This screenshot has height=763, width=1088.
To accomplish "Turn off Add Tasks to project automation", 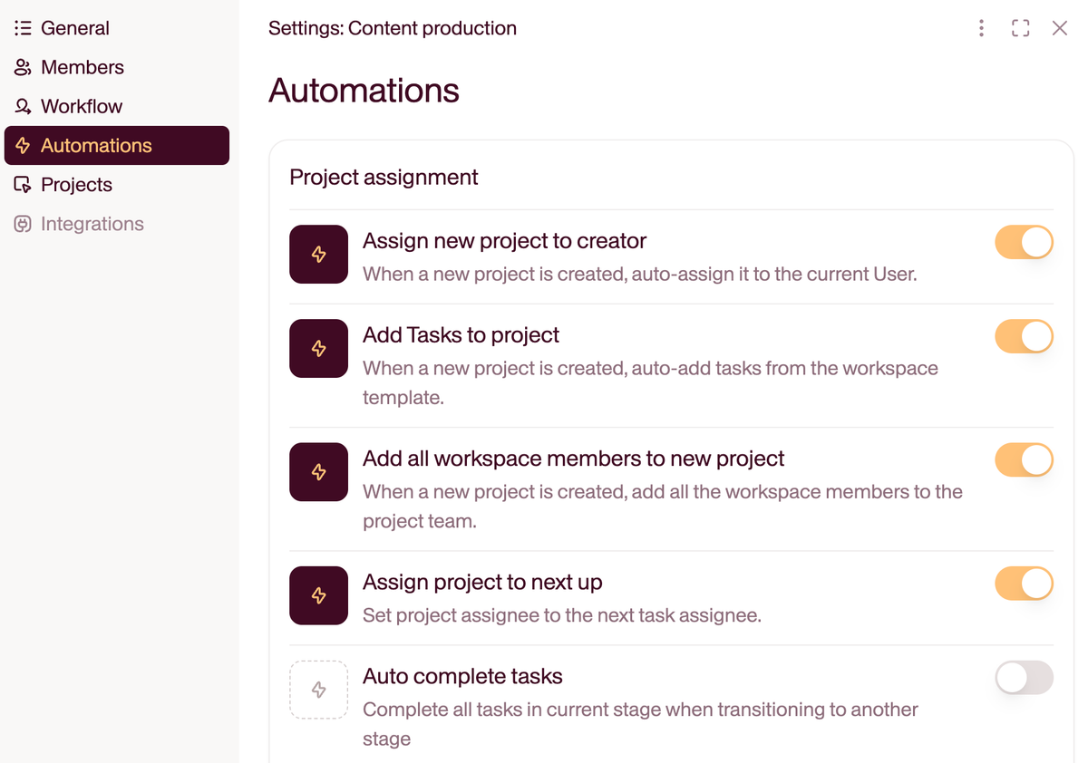I will pyautogui.click(x=1024, y=337).
